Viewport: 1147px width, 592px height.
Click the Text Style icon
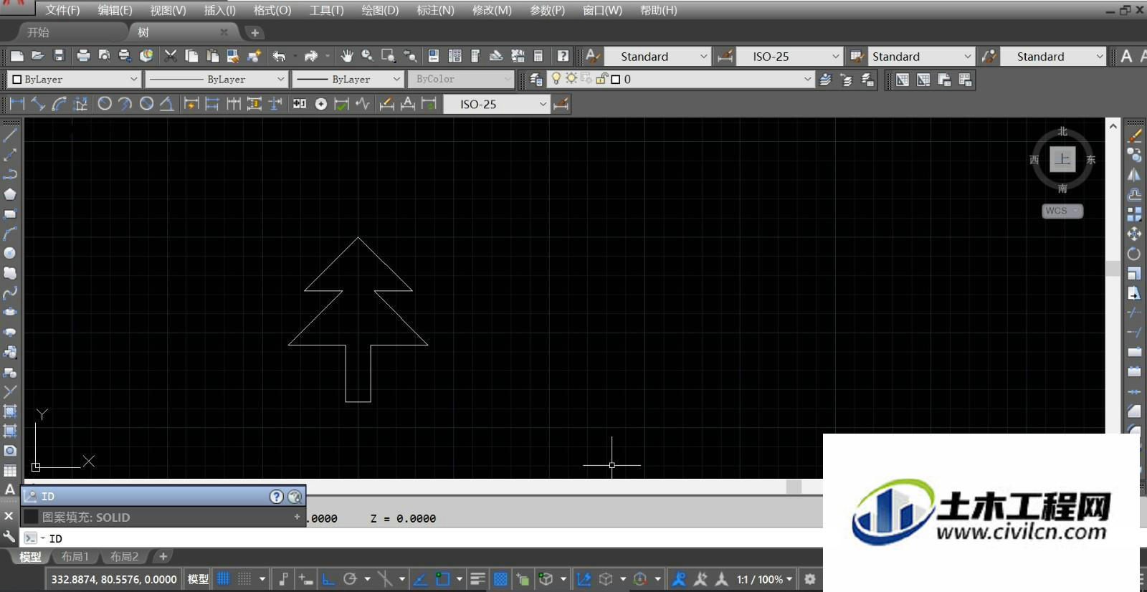click(x=592, y=56)
